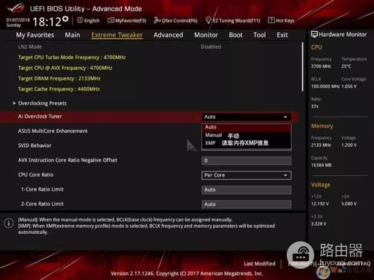Select Manual option in dropdown list
This screenshot has width=374, height=280.
pyautogui.click(x=213, y=135)
